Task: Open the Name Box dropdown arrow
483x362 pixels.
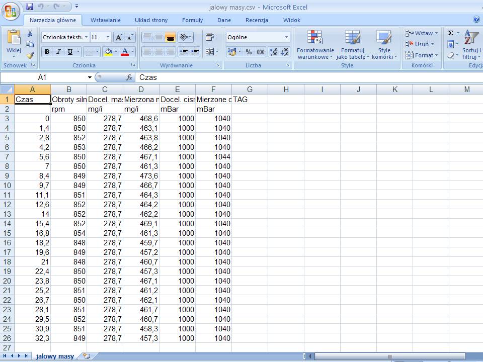Action: click(90, 77)
